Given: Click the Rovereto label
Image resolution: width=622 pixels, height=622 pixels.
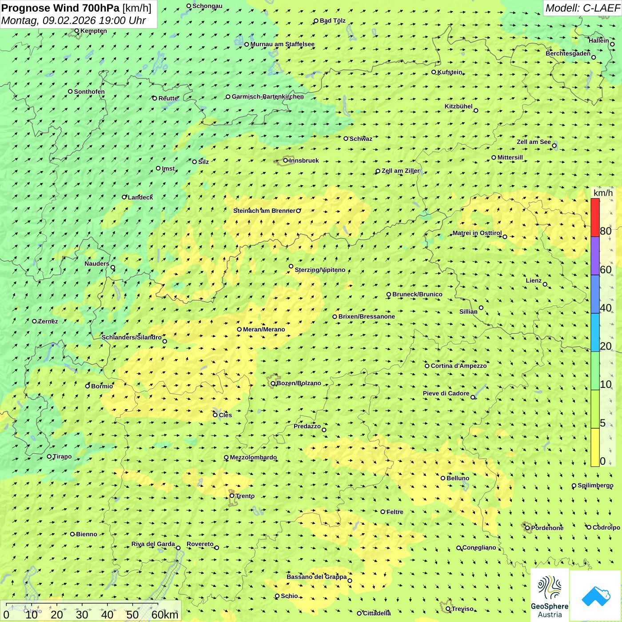Looking at the screenshot, I should pos(200,544).
